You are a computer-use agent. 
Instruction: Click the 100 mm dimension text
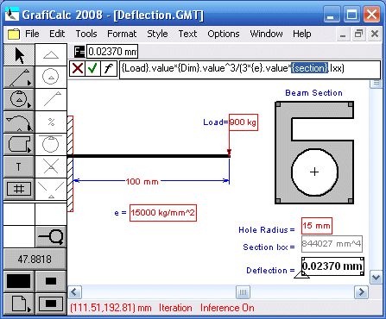(x=142, y=182)
